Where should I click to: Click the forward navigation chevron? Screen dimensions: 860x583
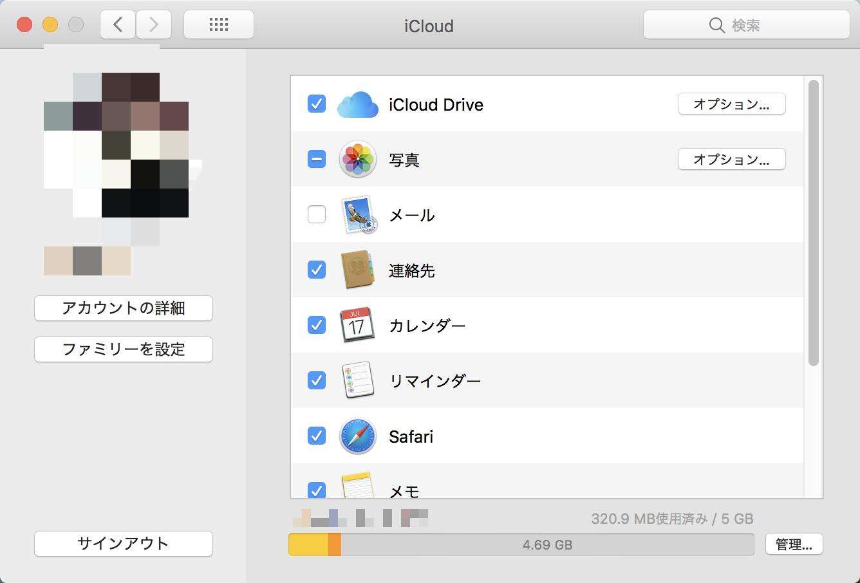tap(153, 24)
